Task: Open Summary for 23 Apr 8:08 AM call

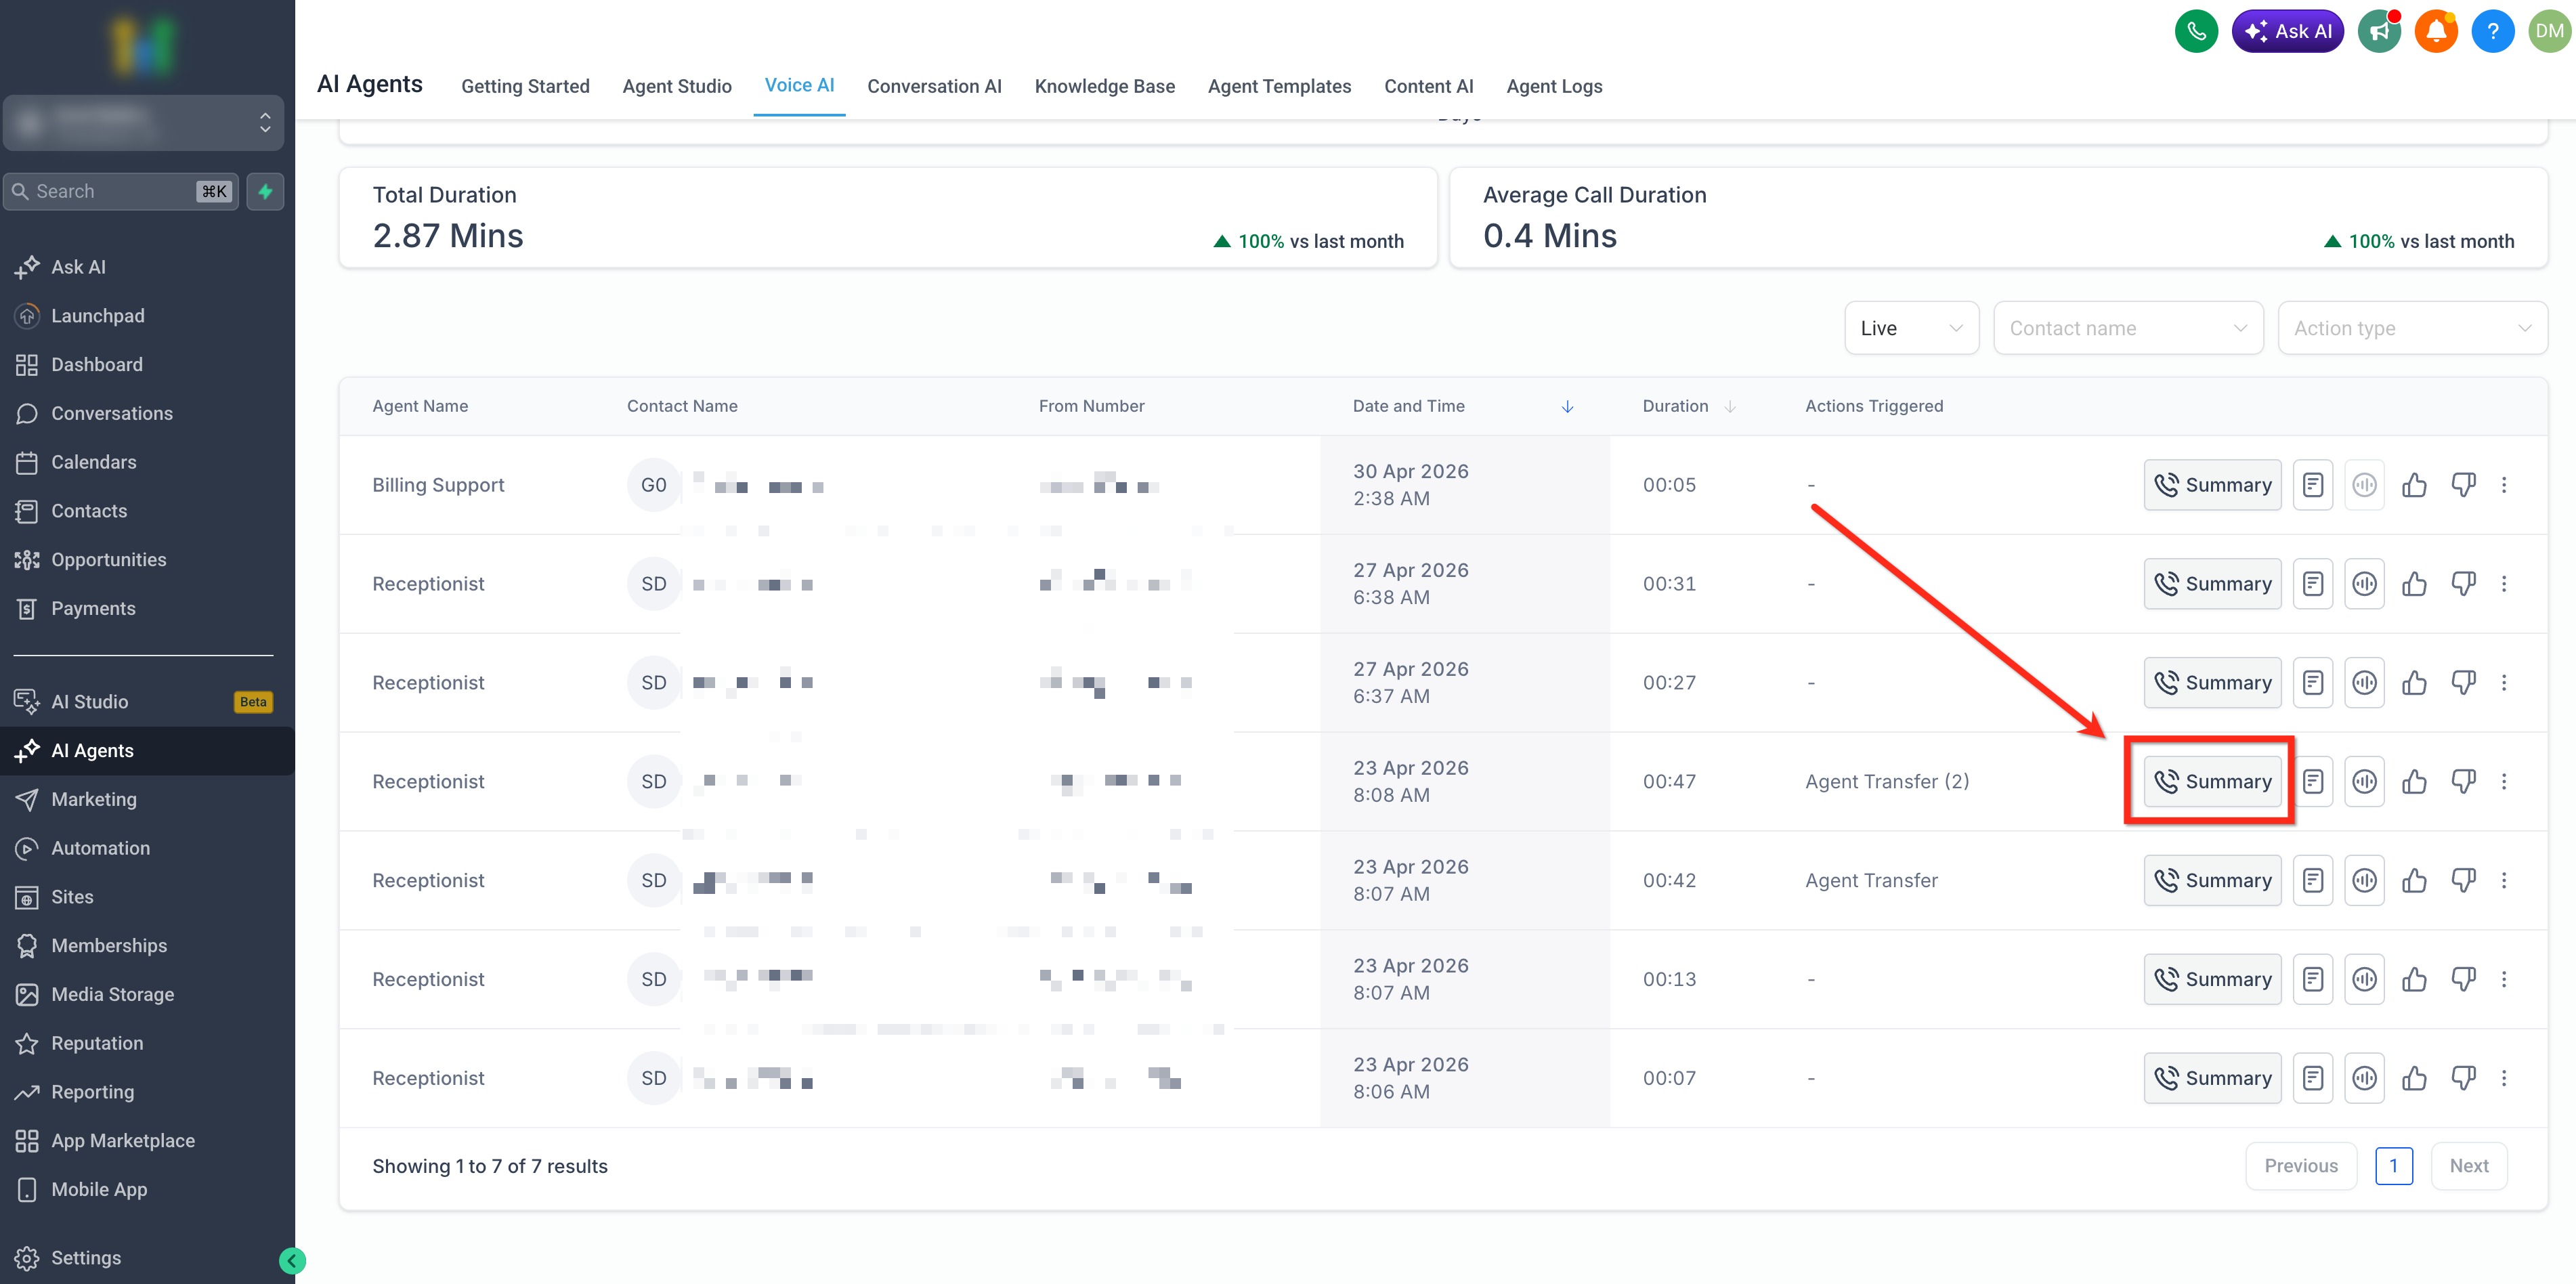Action: (x=2212, y=782)
